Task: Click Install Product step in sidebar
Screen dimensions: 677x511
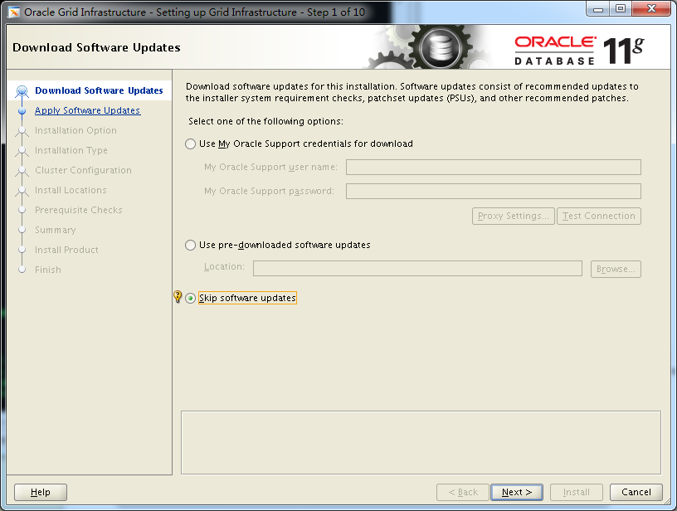Action: pyautogui.click(x=66, y=250)
